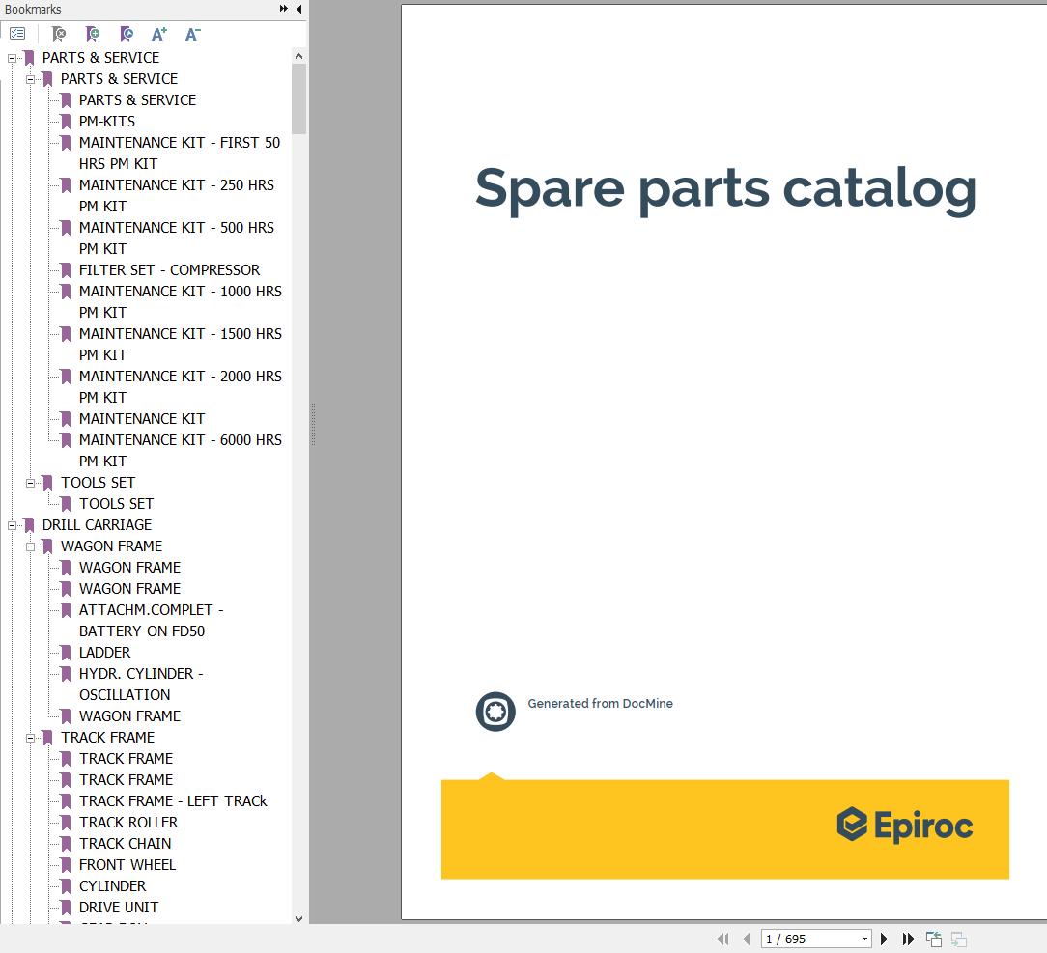Click the bookmark icon beside DRIVE UNIT

66,908
